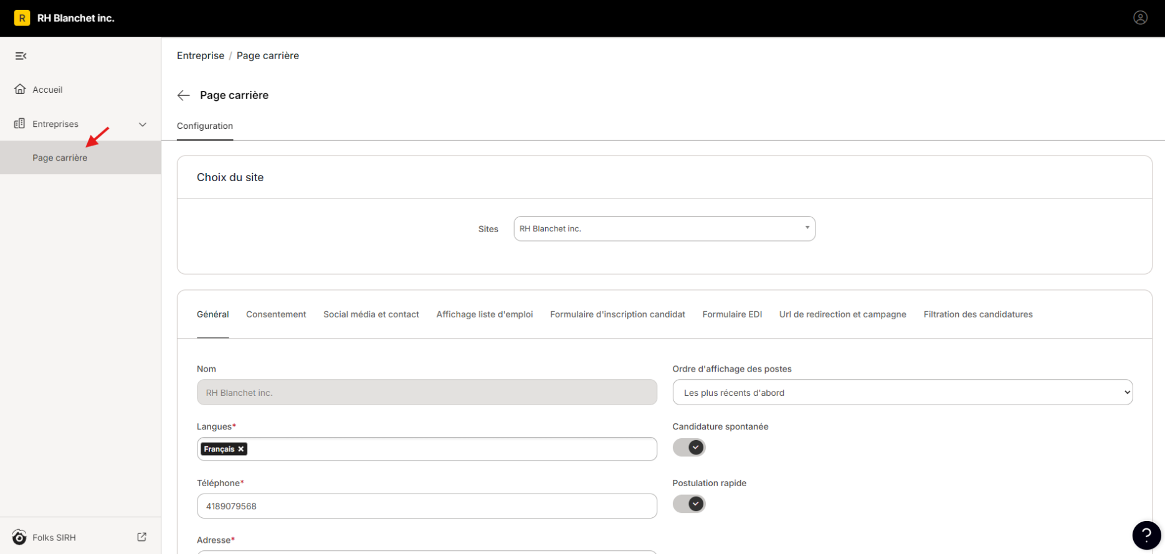
Task: Click the Page carrière page title
Action: pyautogui.click(x=234, y=95)
